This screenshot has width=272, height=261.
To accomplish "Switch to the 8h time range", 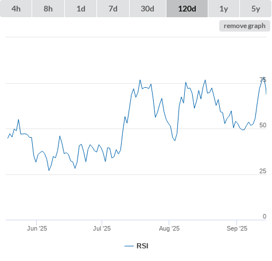I will [48, 9].
